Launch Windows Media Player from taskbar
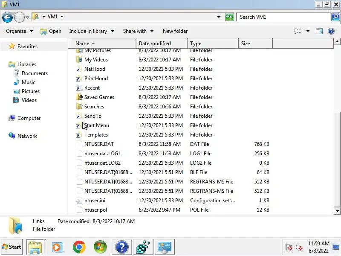341x256 pixels. coord(57,247)
